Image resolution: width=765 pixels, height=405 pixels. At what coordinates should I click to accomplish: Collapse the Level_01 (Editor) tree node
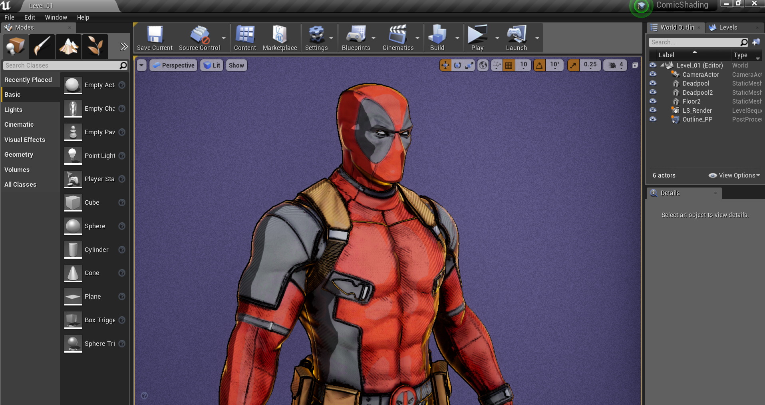click(x=662, y=65)
